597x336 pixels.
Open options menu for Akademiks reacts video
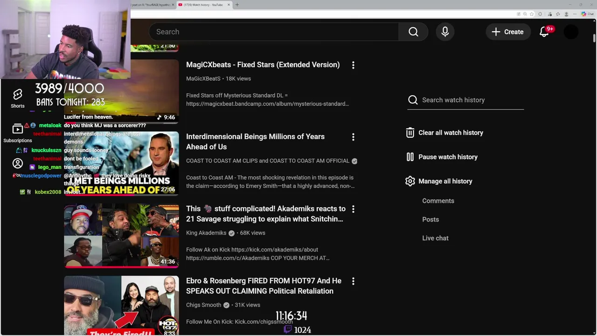click(x=353, y=209)
